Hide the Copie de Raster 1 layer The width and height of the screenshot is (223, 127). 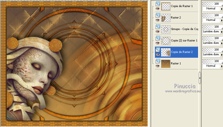(x=158, y=9)
